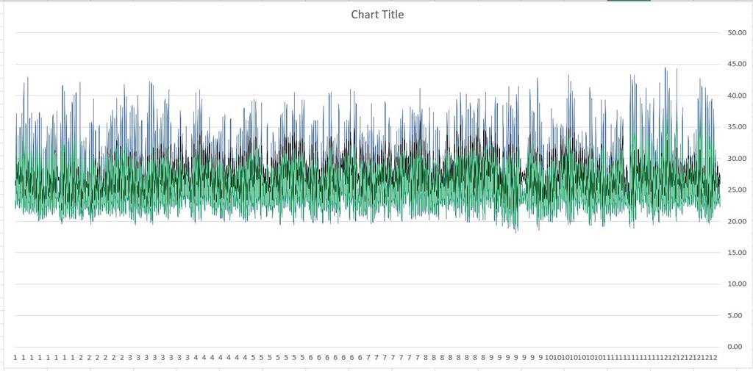Screen dimensions: 753x371
Task: Click the 35.00 axis label
Action: pyautogui.click(x=737, y=127)
